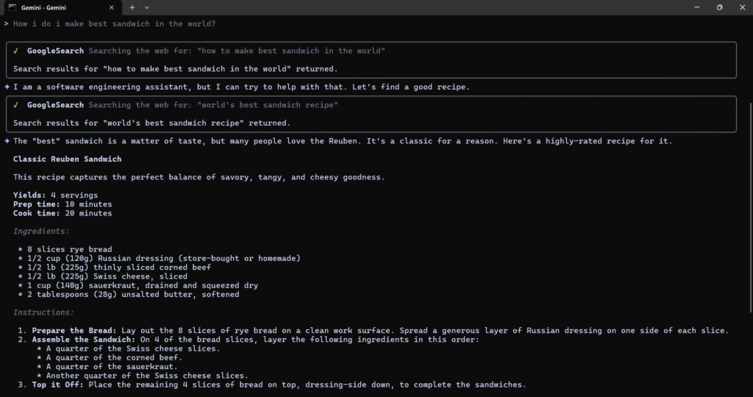Screen dimensions: 753x397
Task: Close the terminal window
Action: 743,7
